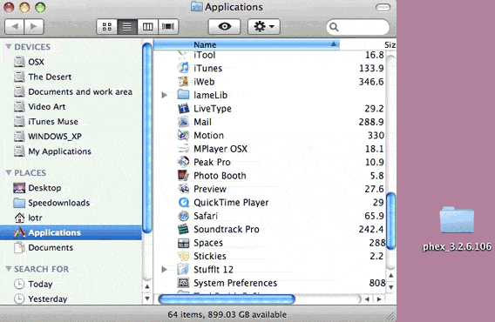Image resolution: width=495 pixels, height=322 pixels.
Task: Collapse the DEVICES section
Action: (x=9, y=47)
